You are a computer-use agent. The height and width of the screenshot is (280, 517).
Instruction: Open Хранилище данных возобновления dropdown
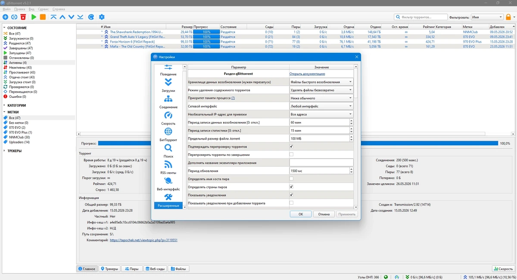point(321,82)
